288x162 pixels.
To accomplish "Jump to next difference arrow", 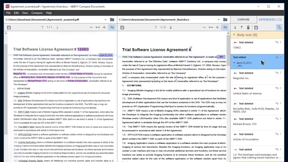I will point(235,27).
